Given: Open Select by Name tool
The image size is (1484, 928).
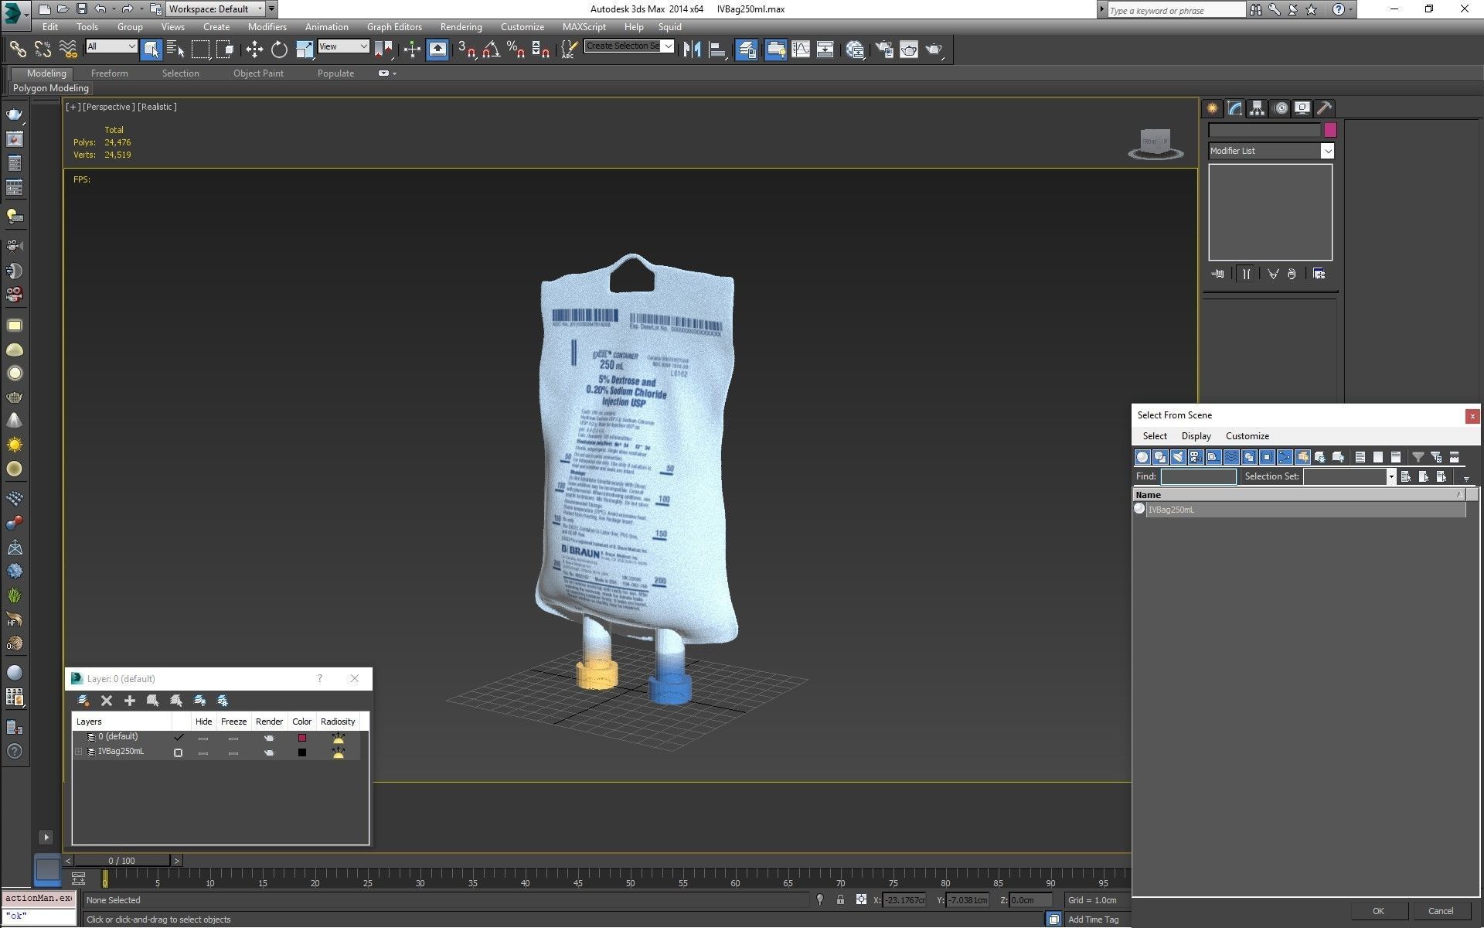Looking at the screenshot, I should (x=175, y=49).
